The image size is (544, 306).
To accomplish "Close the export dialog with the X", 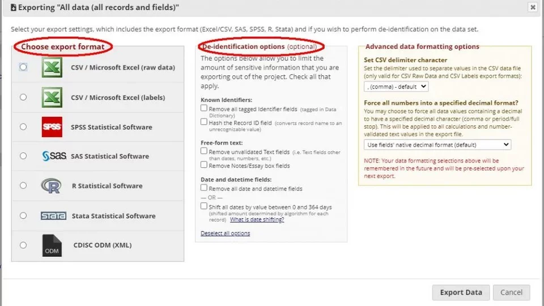I will coord(533,7).
